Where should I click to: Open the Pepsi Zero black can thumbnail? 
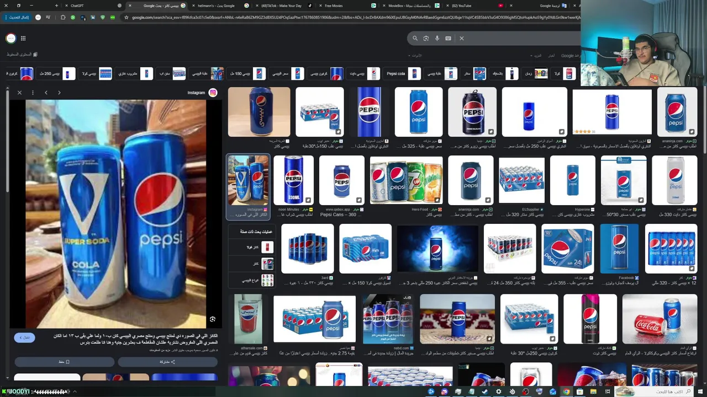[472, 112]
